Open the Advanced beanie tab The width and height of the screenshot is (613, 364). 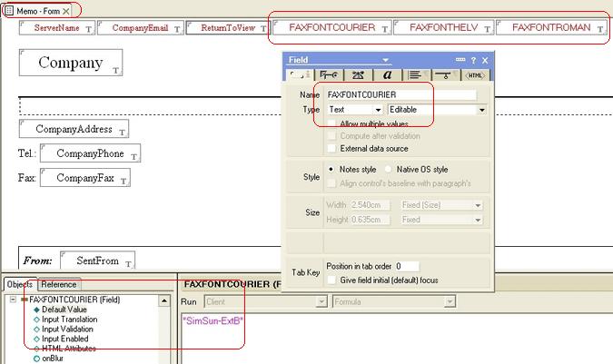(x=358, y=75)
